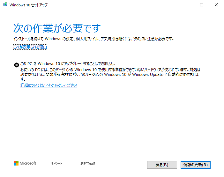
Task: Click the 次の作業が必要です heading
Action: click(x=57, y=28)
